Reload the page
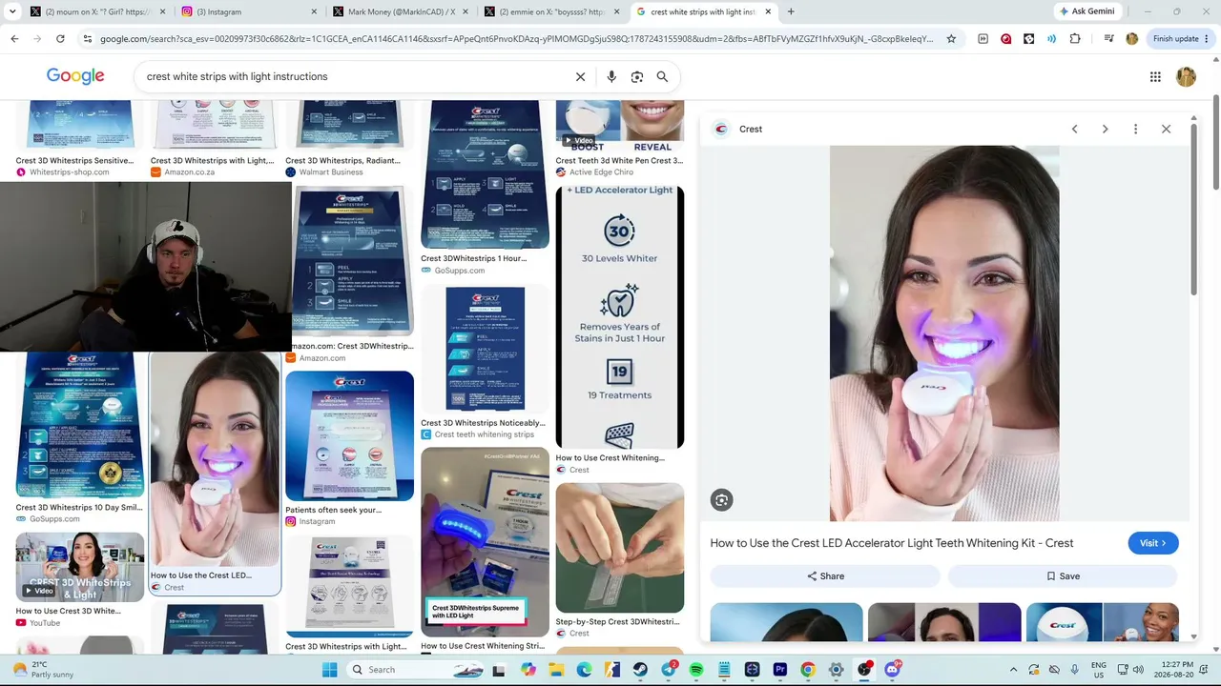This screenshot has width=1221, height=686. [x=60, y=39]
